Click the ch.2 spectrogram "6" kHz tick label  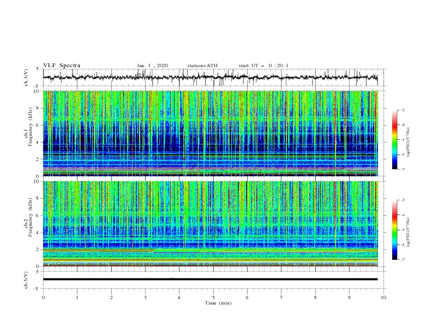coord(38,216)
